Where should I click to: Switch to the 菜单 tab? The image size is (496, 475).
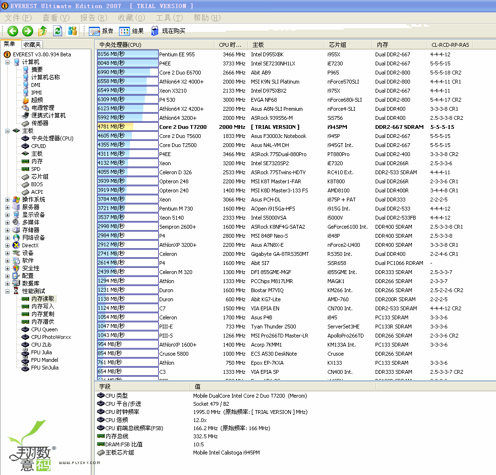click(x=10, y=44)
